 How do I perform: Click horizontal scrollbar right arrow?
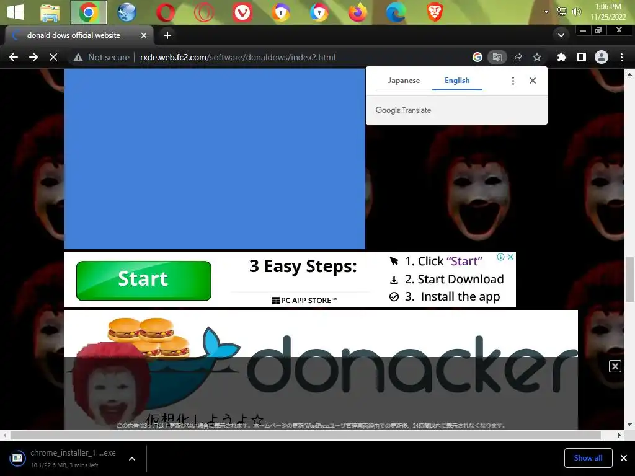click(x=619, y=435)
